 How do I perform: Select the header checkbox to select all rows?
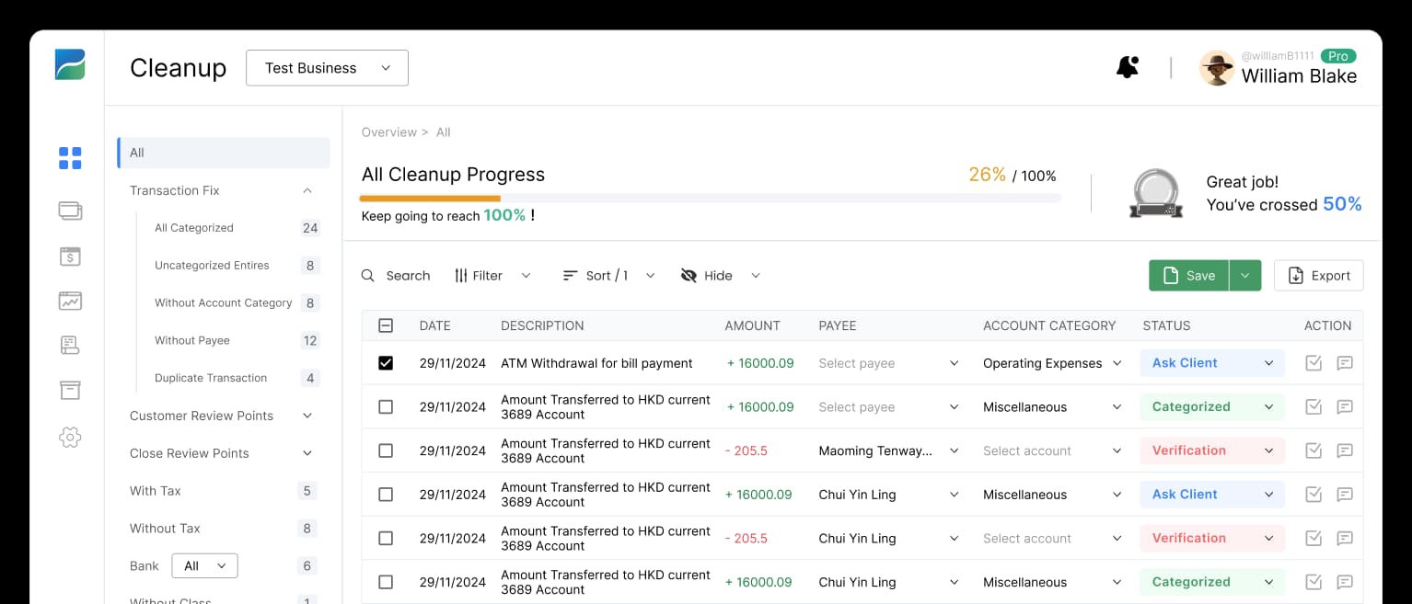(x=385, y=325)
